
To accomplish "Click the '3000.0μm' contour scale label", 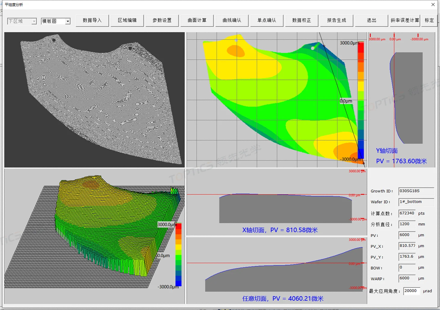I will click(x=349, y=43).
